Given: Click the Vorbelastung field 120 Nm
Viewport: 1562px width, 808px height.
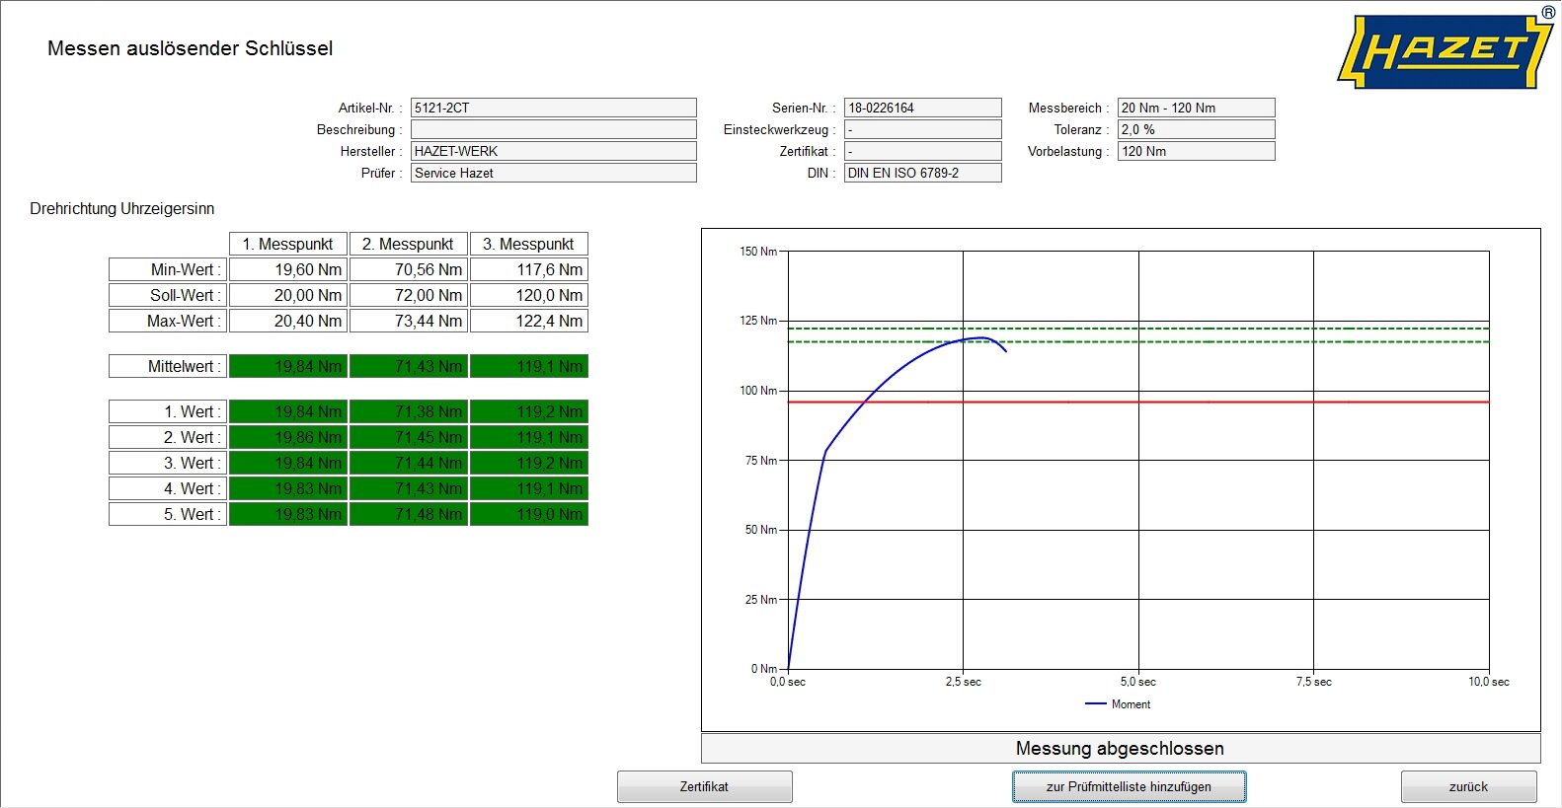Looking at the screenshot, I should (x=1196, y=151).
